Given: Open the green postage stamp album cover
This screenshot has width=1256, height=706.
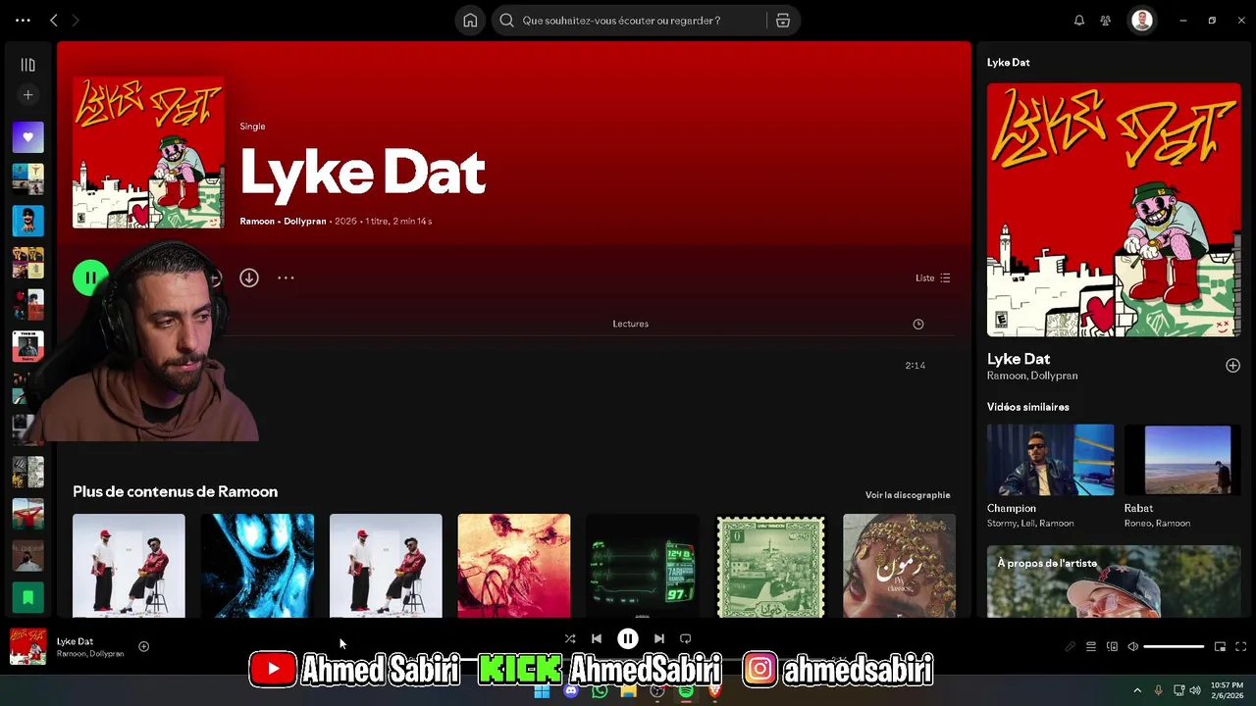Looking at the screenshot, I should 770,567.
